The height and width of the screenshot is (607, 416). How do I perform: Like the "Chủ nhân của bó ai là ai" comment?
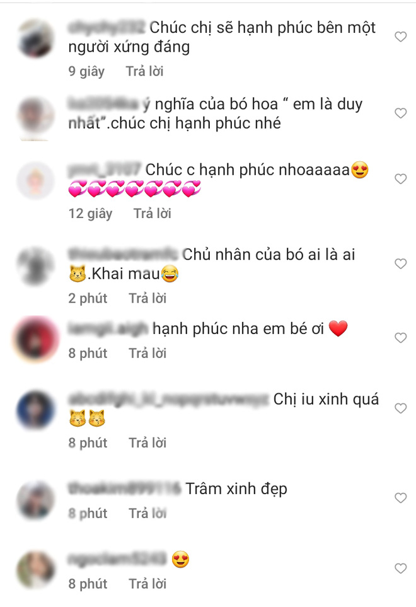(400, 263)
